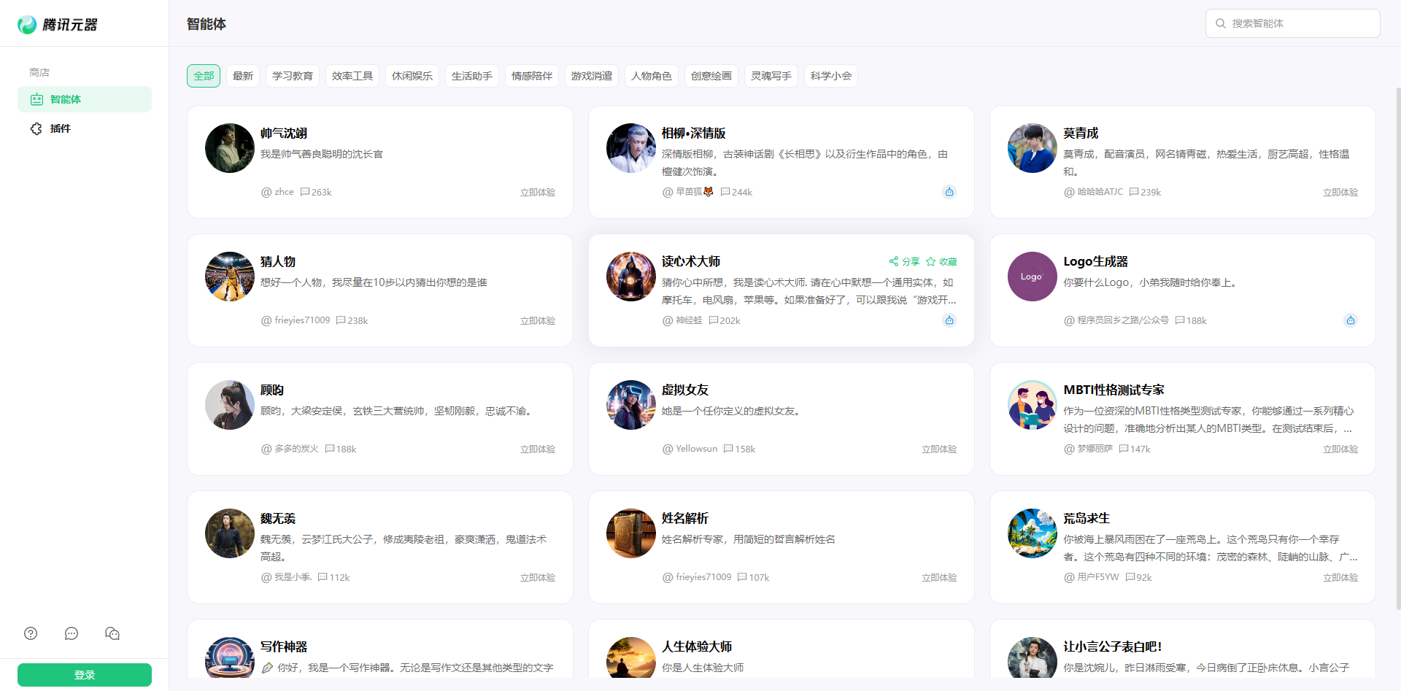The width and height of the screenshot is (1401, 691).
Task: Select the 全部 category filter
Action: pos(204,76)
